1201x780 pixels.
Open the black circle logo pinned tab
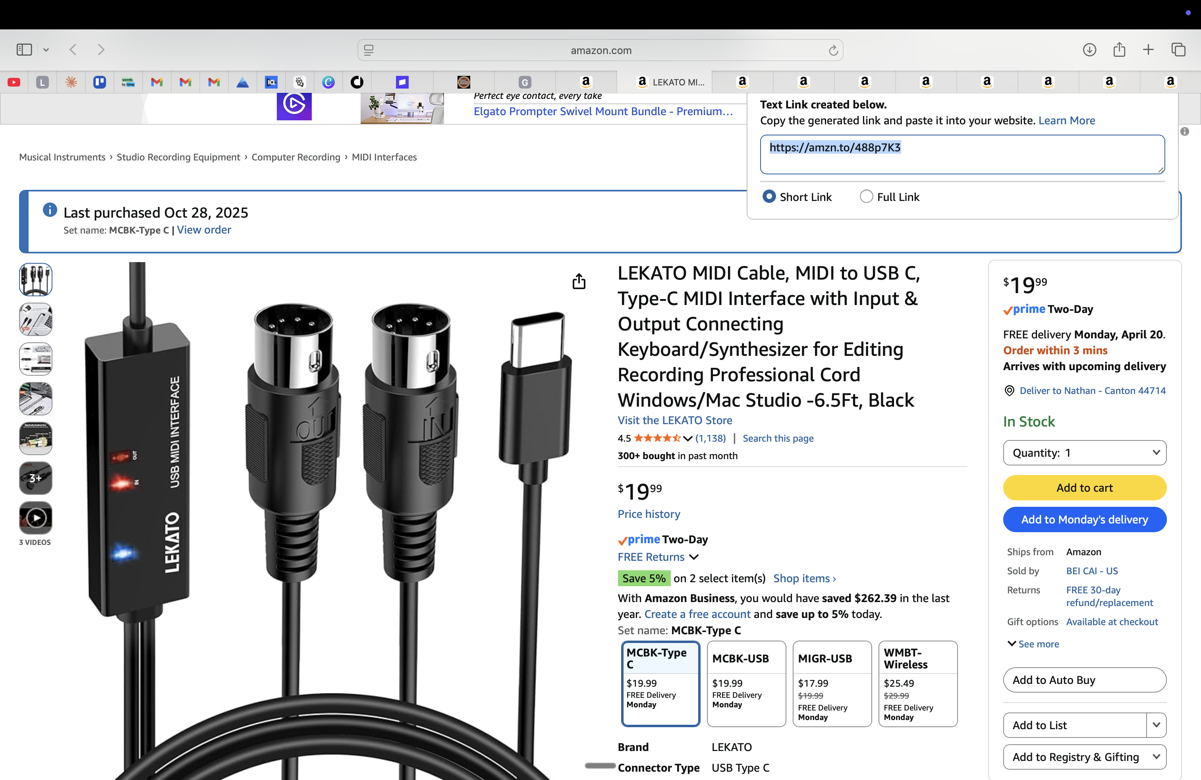[357, 82]
